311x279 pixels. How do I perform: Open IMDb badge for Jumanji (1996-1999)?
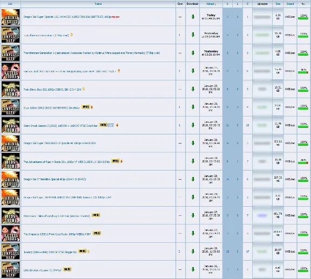click(82, 251)
